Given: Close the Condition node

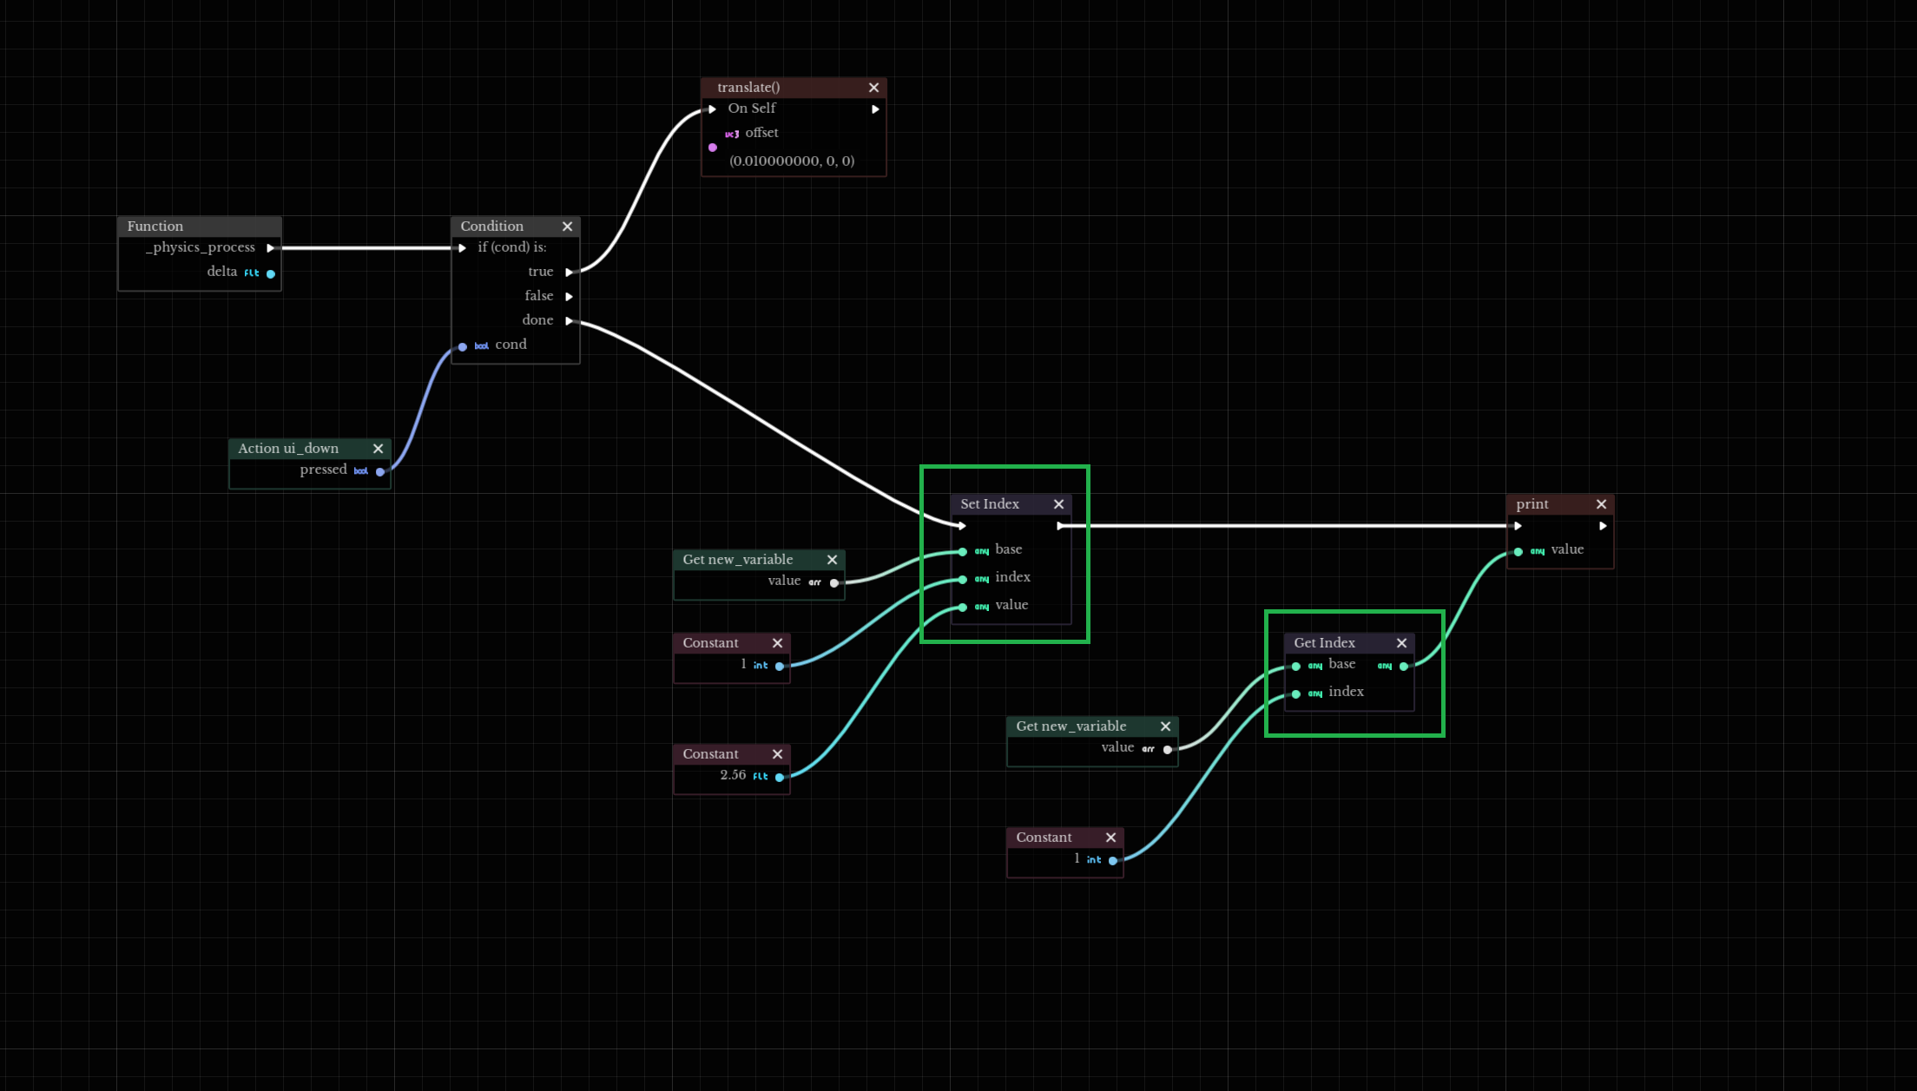Looking at the screenshot, I should click(567, 227).
